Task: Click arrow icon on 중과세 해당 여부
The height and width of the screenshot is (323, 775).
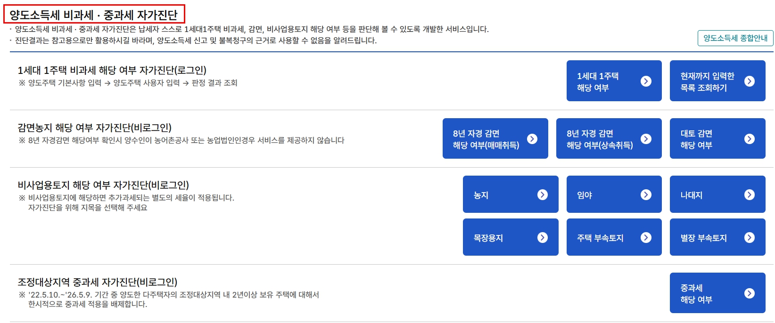Action: click(x=750, y=293)
